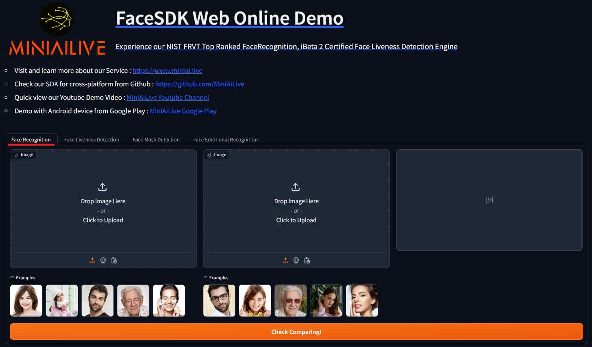Select the smiling girl example in the first set

point(26,301)
